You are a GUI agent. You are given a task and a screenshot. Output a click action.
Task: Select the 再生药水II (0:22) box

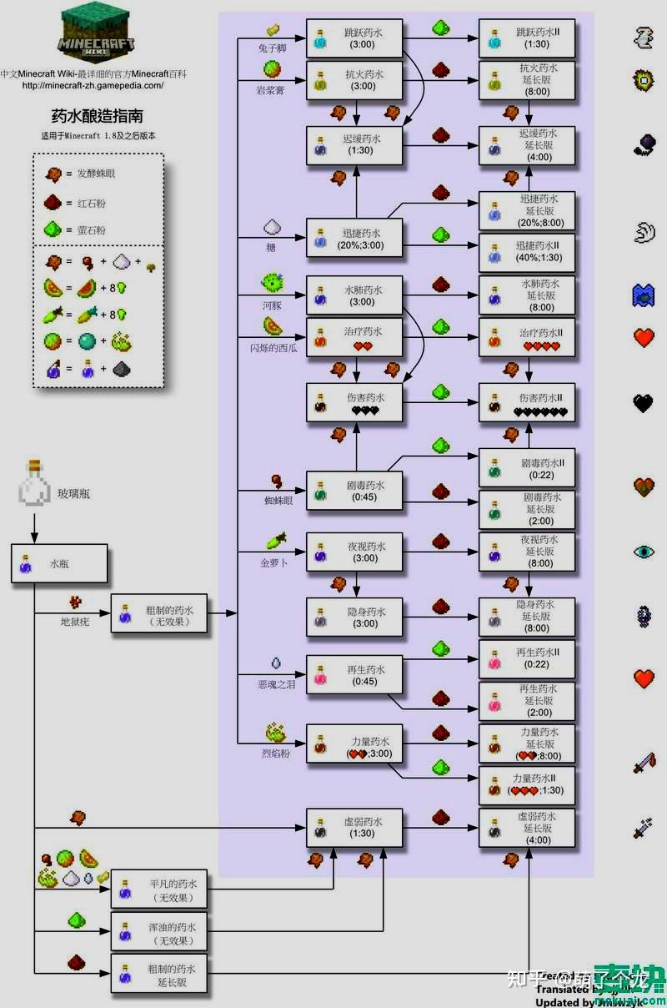[x=527, y=659]
